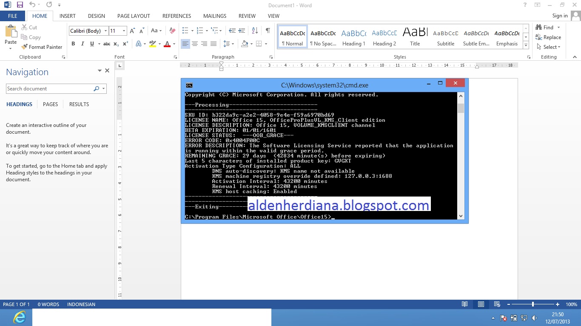Open Navigation pane task options arrow
The width and height of the screenshot is (581, 326).
tap(100, 71)
